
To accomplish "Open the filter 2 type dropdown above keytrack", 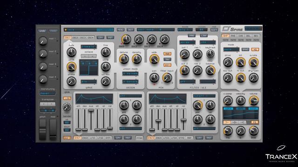I will [208, 42].
